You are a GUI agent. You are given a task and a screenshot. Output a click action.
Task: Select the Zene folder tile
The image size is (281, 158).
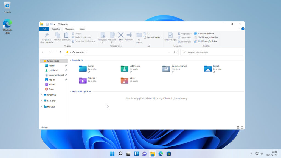click(x=130, y=80)
